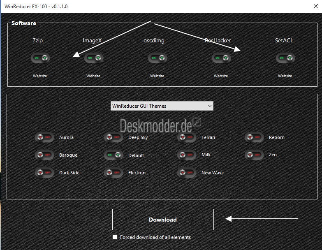
Task: Click the Aurora theme name
Action: (66, 137)
